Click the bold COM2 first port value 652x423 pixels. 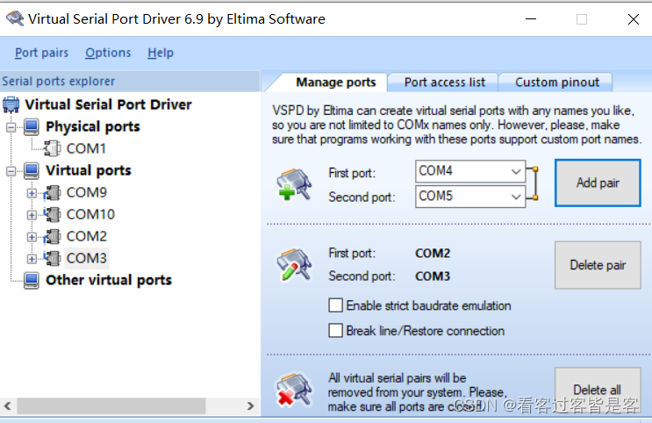pyautogui.click(x=433, y=254)
